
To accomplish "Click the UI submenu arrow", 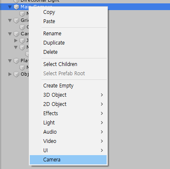I will click(x=102, y=151).
